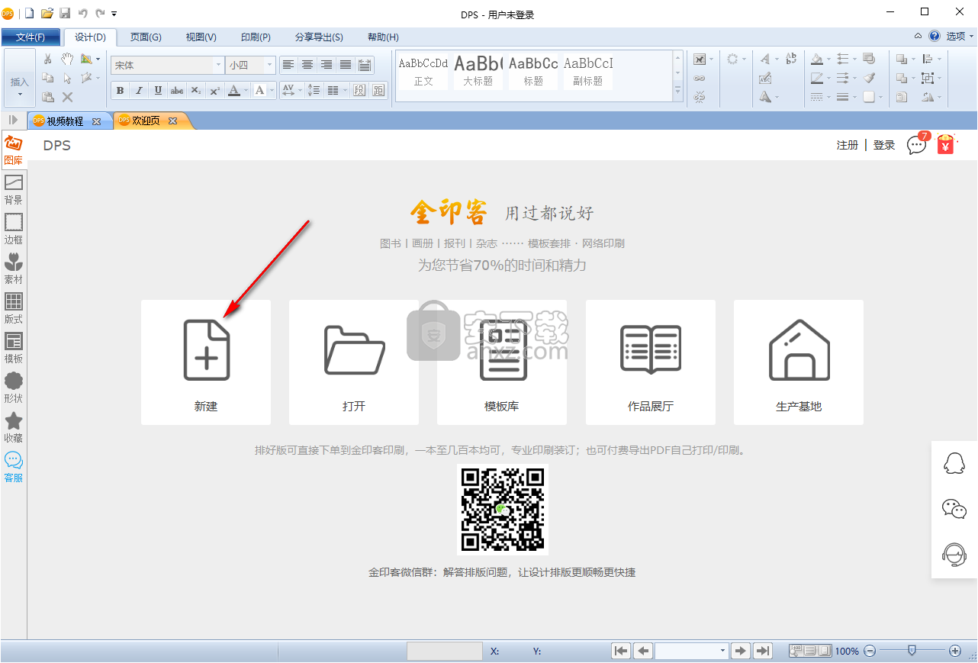Viewport: 978px width, 663px height.
Task: Open the page number dropdown in status bar
Action: pos(722,651)
